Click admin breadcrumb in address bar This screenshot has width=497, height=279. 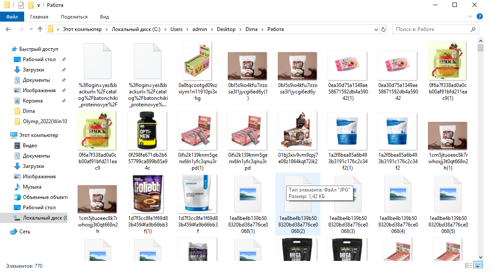click(x=200, y=29)
